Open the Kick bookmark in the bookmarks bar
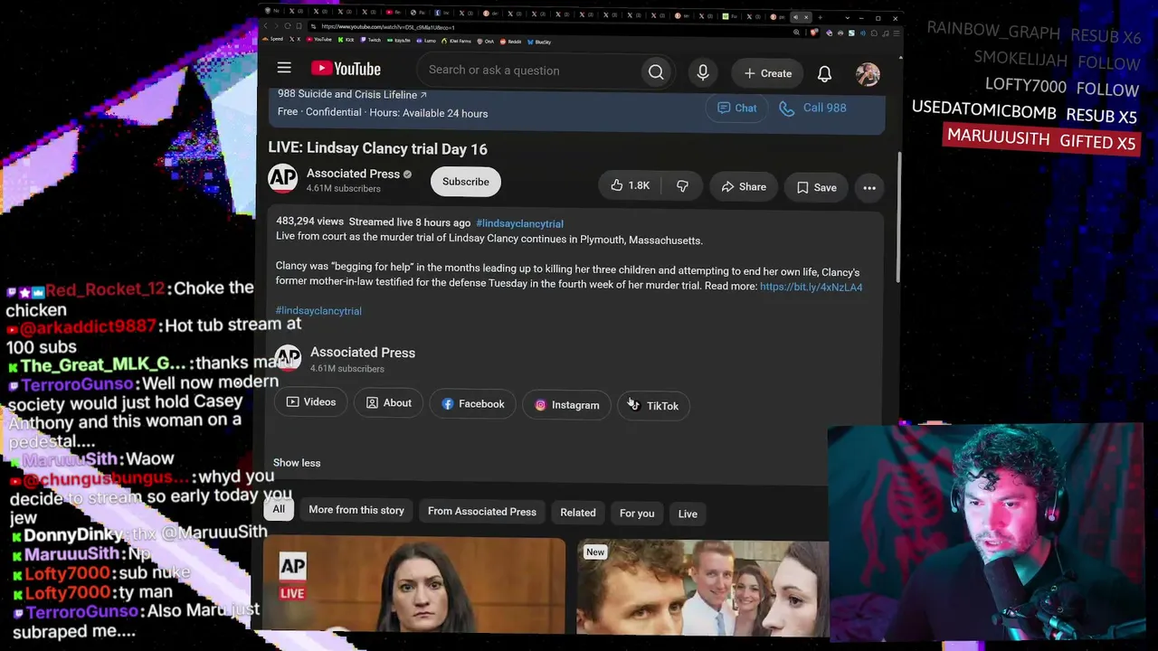1158x651 pixels. 348,41
